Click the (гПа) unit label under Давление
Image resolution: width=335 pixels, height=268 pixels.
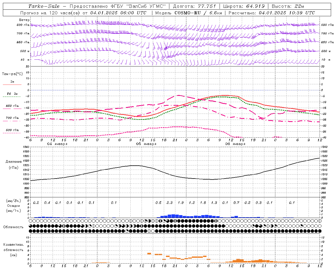pos(14,167)
